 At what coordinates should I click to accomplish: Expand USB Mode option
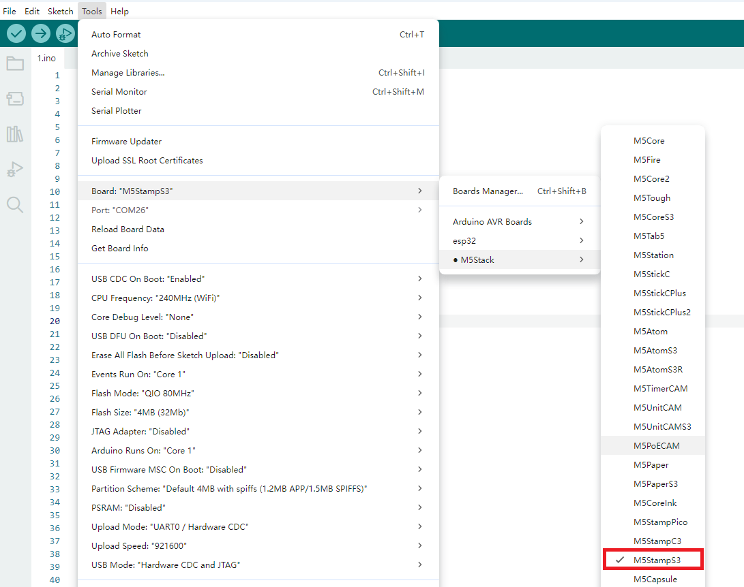tap(258, 565)
